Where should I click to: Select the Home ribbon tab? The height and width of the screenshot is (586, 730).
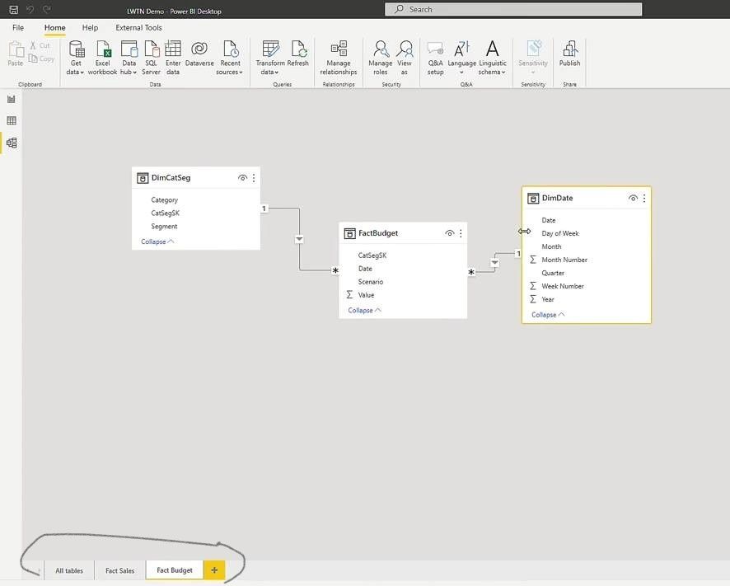click(x=55, y=27)
